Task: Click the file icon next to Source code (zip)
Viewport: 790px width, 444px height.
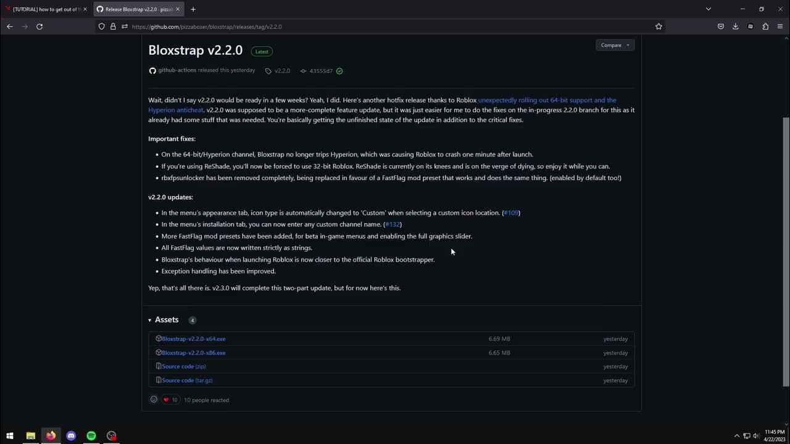Action: pyautogui.click(x=159, y=366)
